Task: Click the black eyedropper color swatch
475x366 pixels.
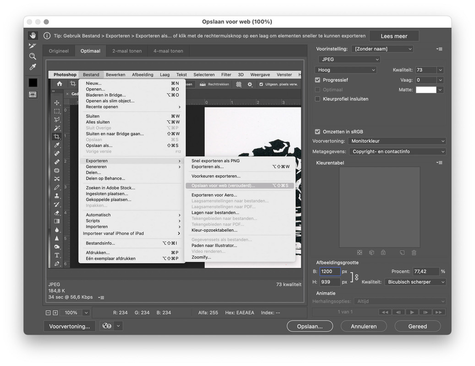Action: pyautogui.click(x=33, y=82)
